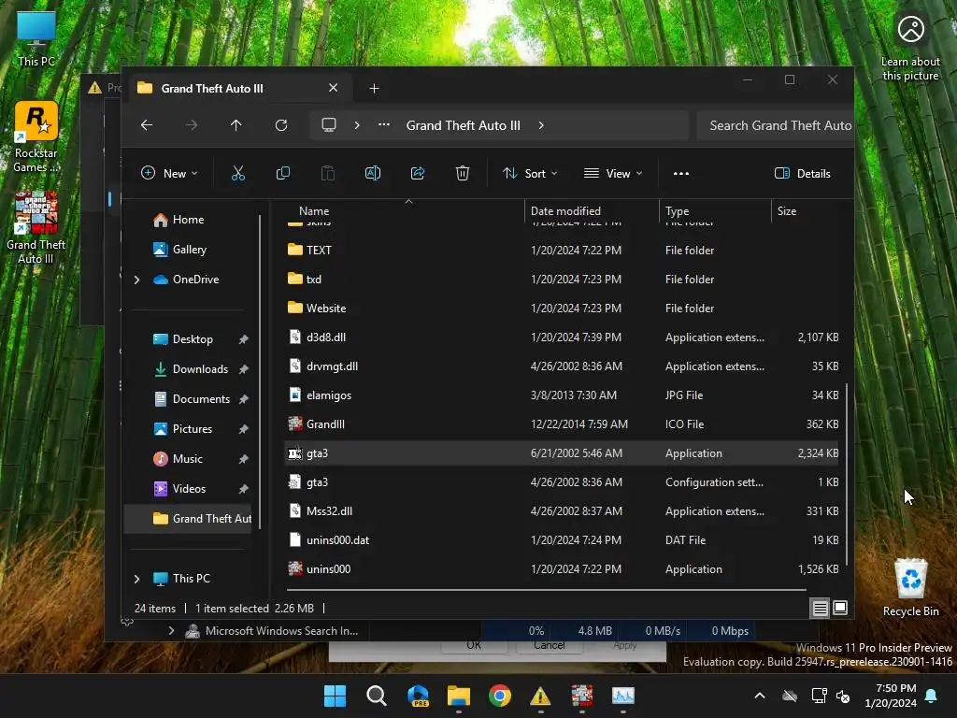Click the horizontal scrollbar under file list
This screenshot has height=718, width=957.
(x=546, y=590)
